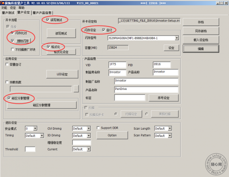Click the 增强稳定度 input field
This screenshot has height=177, width=229.
coord(82,142)
